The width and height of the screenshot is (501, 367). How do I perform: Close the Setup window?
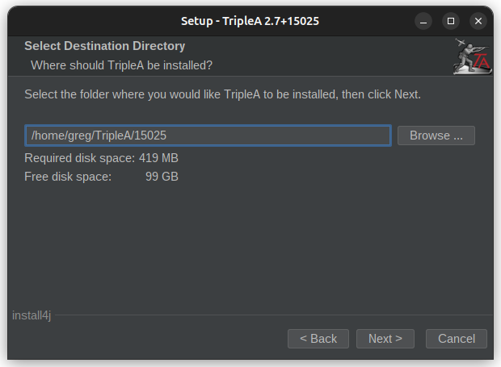coord(478,21)
